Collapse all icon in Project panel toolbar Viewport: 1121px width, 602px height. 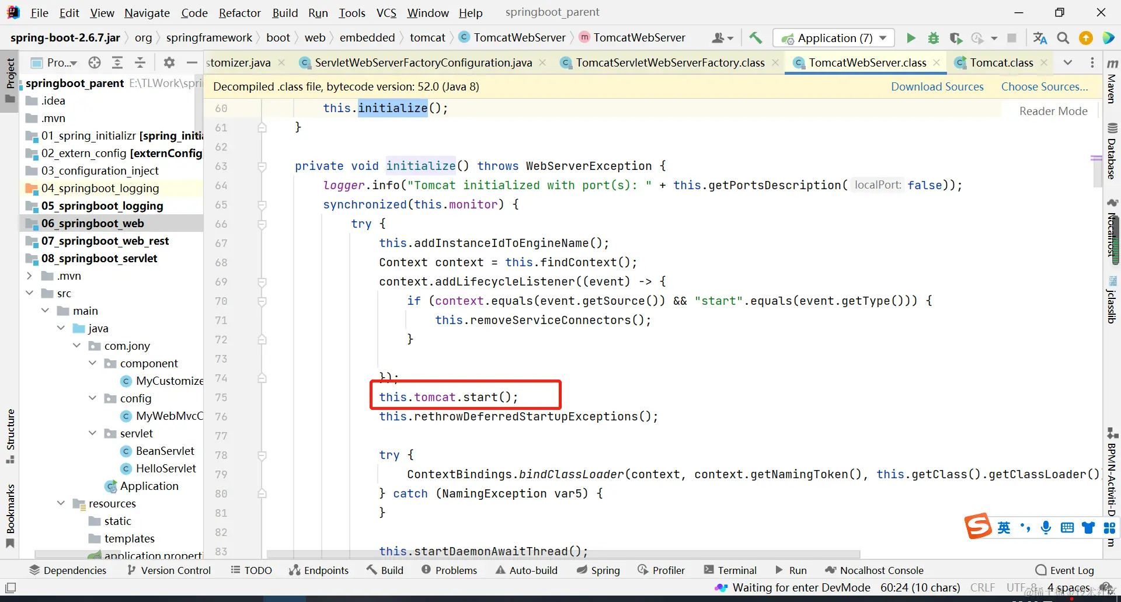[x=140, y=62]
